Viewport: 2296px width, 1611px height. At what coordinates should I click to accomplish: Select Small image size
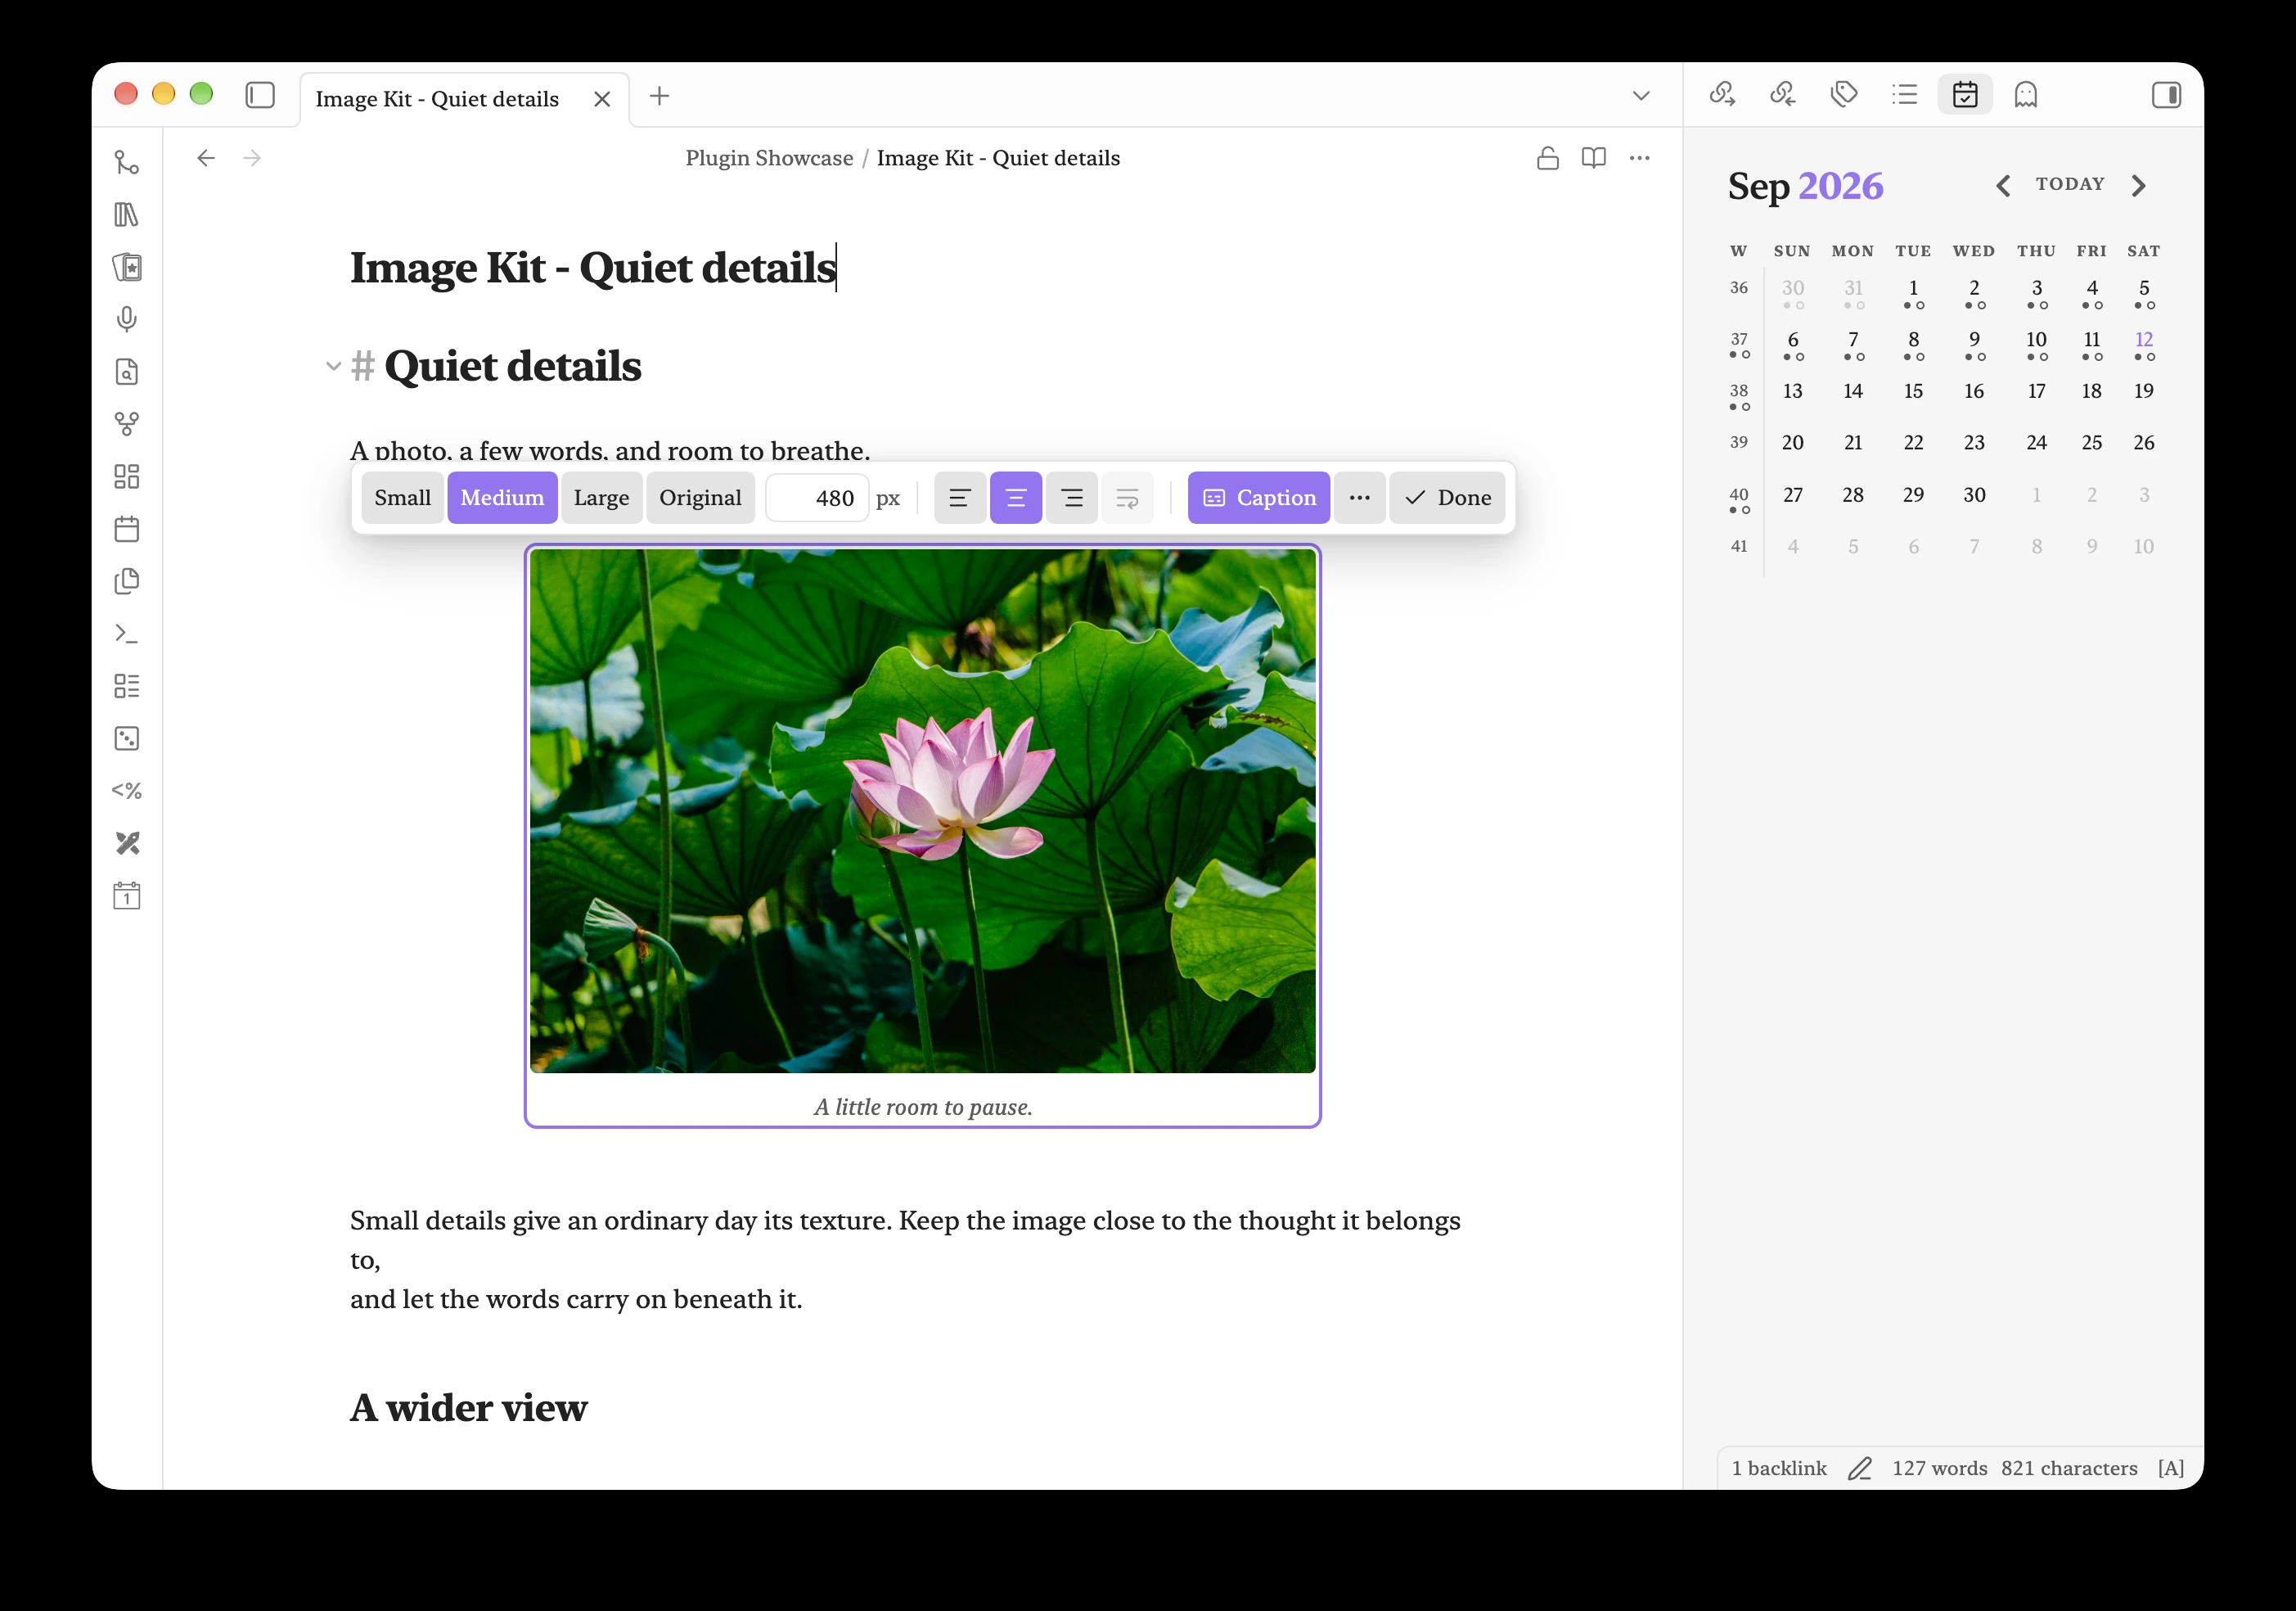(403, 498)
